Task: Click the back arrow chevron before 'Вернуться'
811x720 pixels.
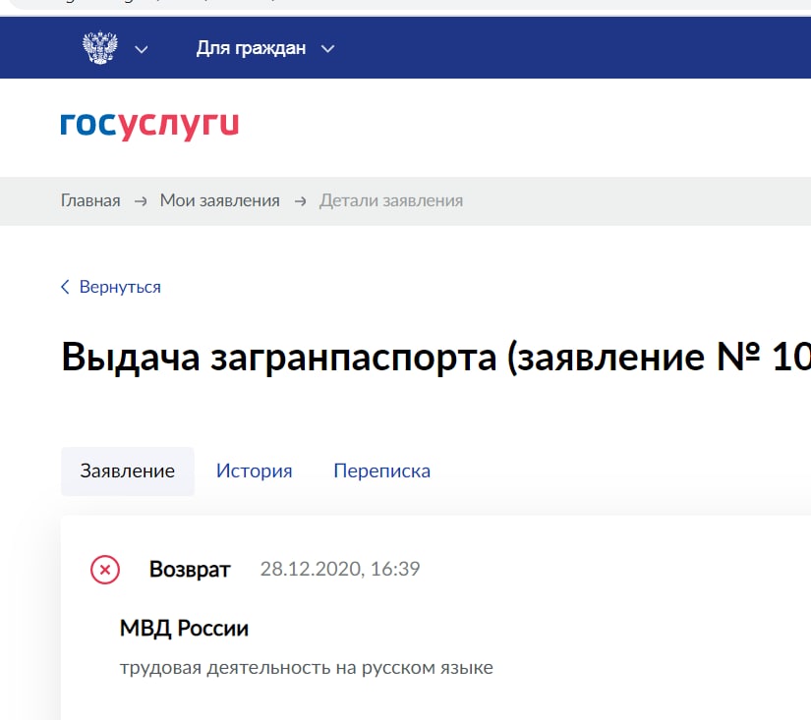Action: (65, 287)
